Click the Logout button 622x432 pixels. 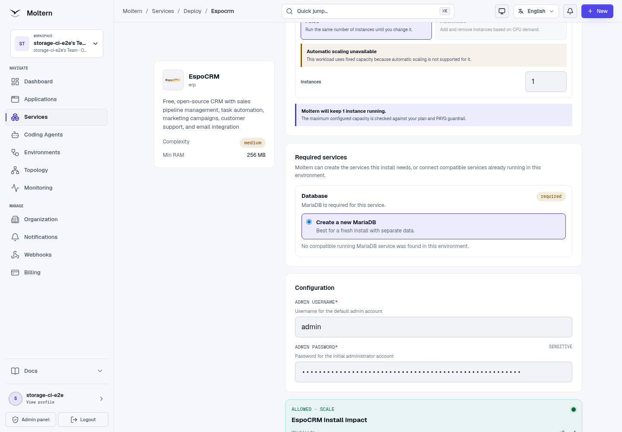[x=83, y=419]
